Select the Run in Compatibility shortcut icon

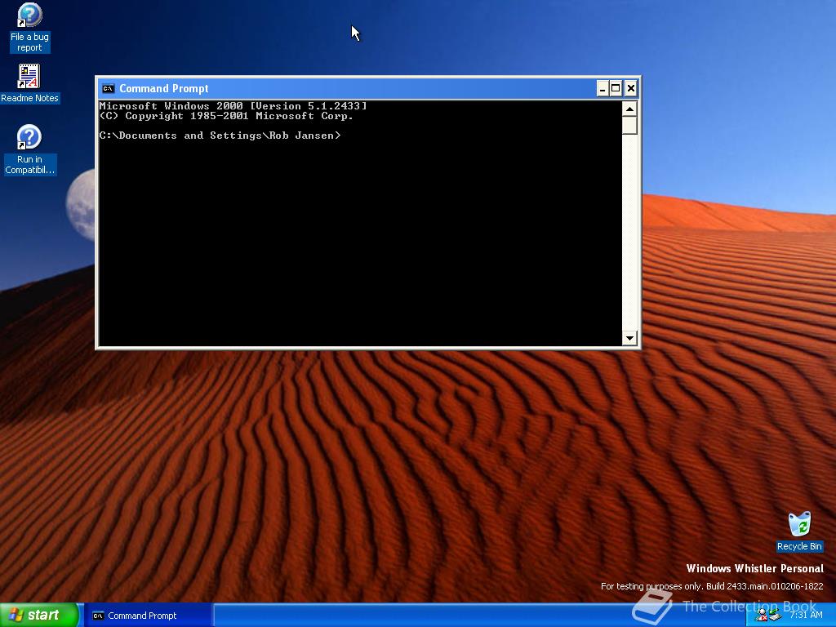(29, 150)
